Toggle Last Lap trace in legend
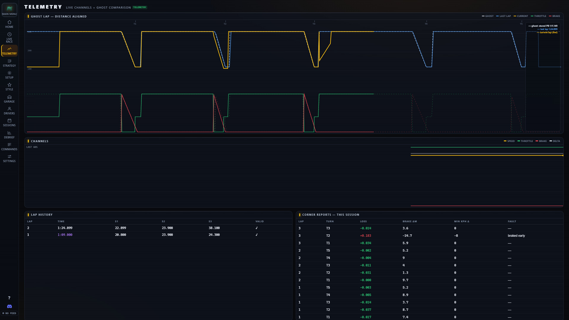Image resolution: width=569 pixels, height=320 pixels. point(504,16)
